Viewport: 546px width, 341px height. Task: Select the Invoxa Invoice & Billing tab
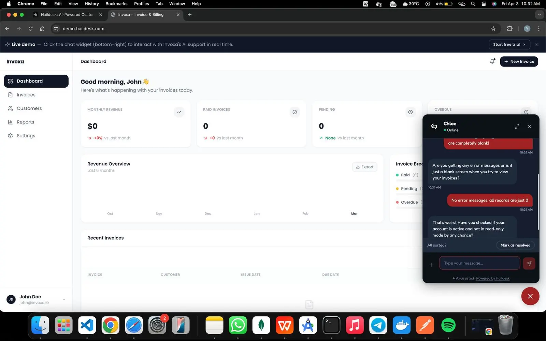click(x=145, y=15)
